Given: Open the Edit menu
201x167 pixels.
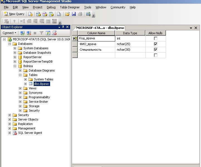Looking at the screenshot, I should [15, 7].
